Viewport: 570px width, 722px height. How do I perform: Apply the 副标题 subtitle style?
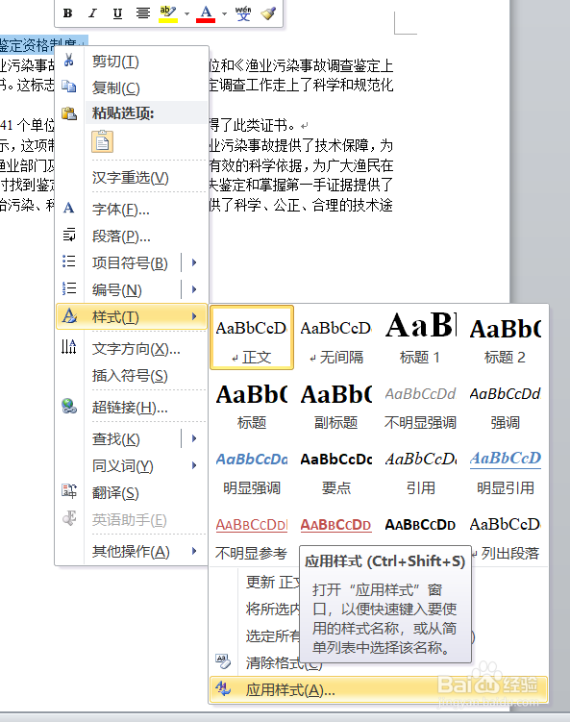[336, 405]
